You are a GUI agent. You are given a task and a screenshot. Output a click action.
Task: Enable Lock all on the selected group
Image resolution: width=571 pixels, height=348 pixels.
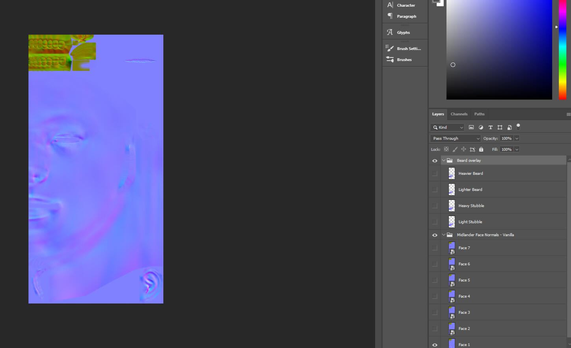click(x=481, y=149)
